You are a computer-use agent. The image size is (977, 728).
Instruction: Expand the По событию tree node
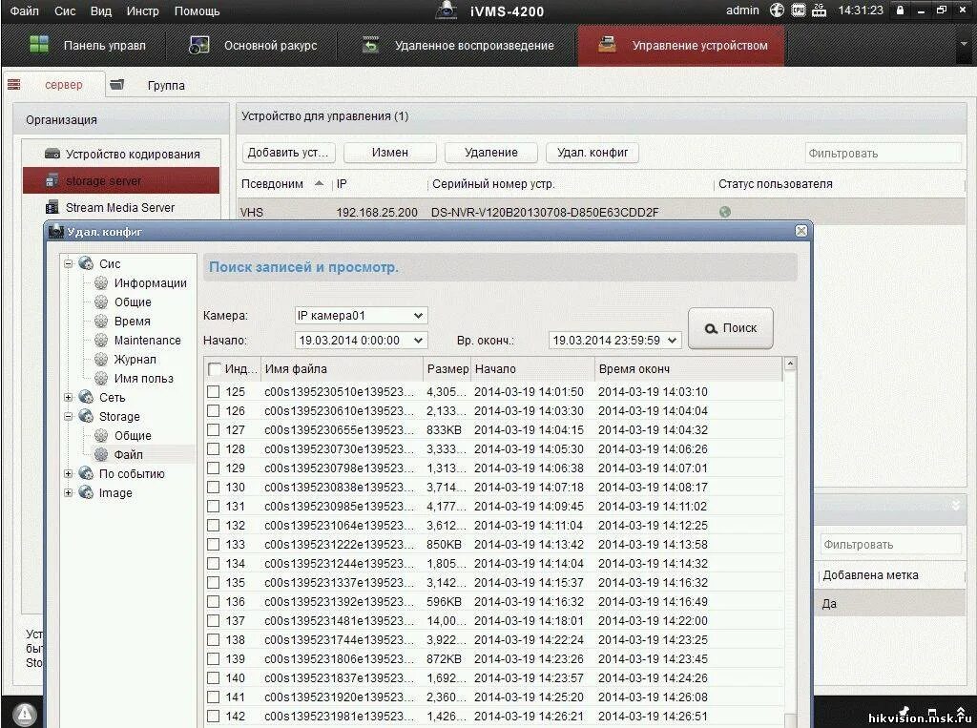(x=69, y=473)
